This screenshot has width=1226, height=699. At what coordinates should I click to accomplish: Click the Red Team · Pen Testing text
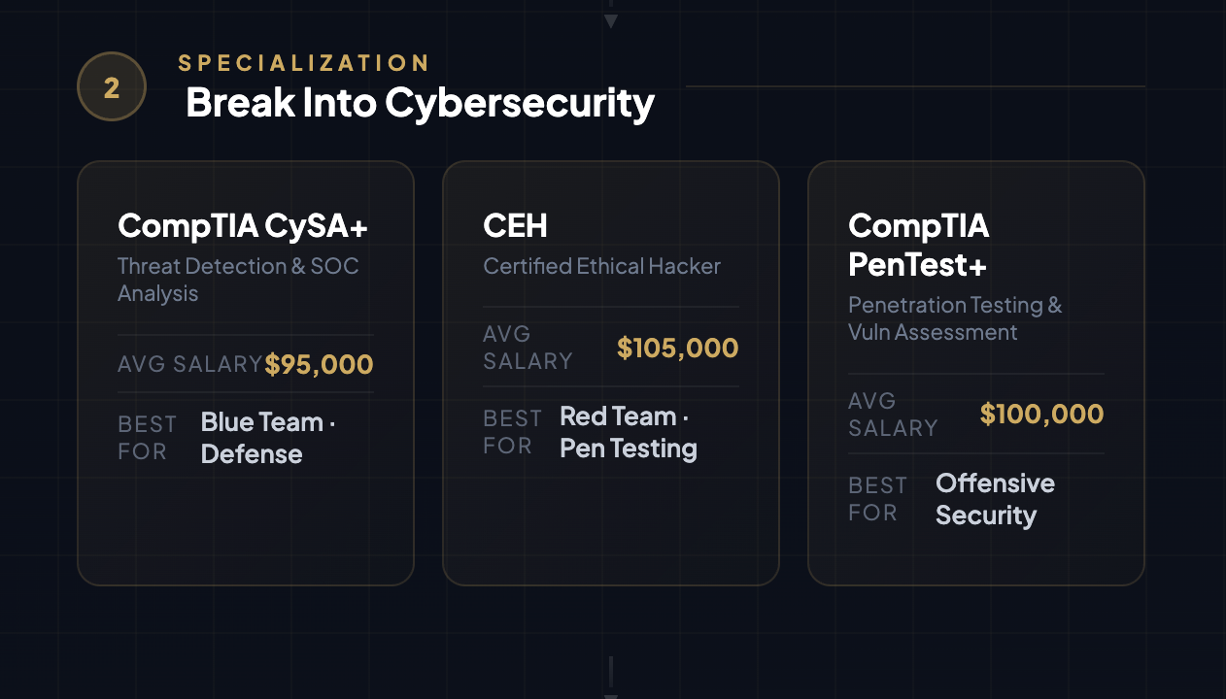pos(628,432)
